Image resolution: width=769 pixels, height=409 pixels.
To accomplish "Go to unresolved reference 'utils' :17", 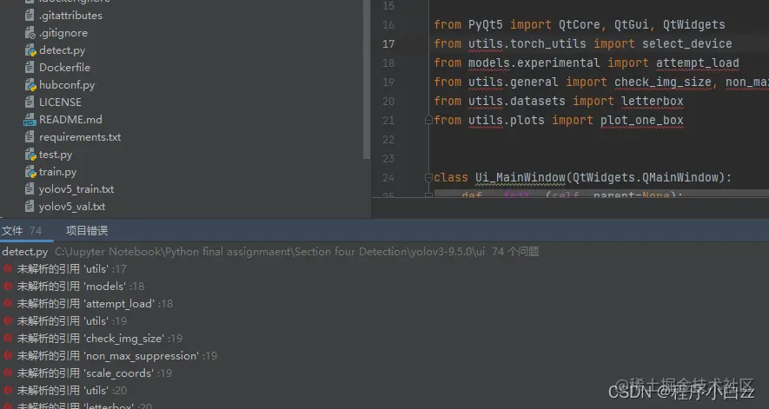I will [71, 268].
